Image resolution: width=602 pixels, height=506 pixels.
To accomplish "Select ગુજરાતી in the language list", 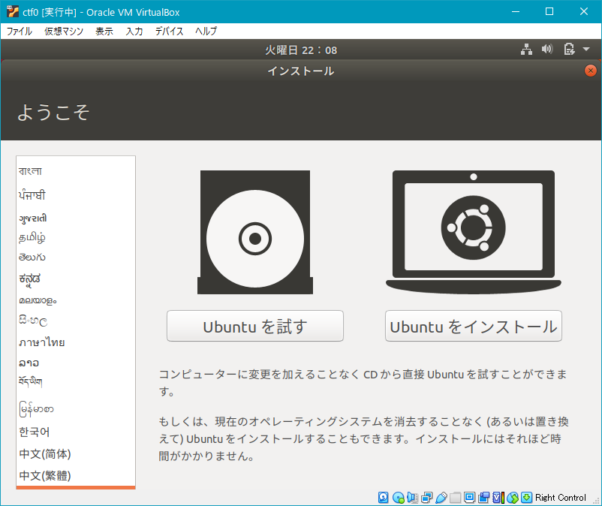I will click(76, 218).
